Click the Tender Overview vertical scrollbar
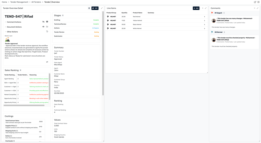This screenshot has width=261, height=143. (x=103, y=53)
